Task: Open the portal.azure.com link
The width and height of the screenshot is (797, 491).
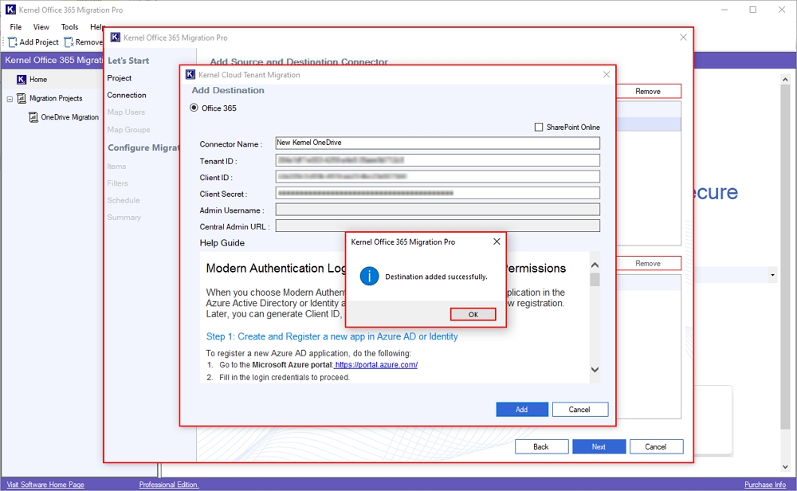Action: [376, 365]
